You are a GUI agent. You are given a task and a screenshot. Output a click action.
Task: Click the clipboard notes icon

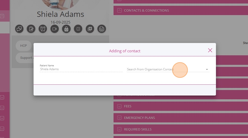(31, 29)
